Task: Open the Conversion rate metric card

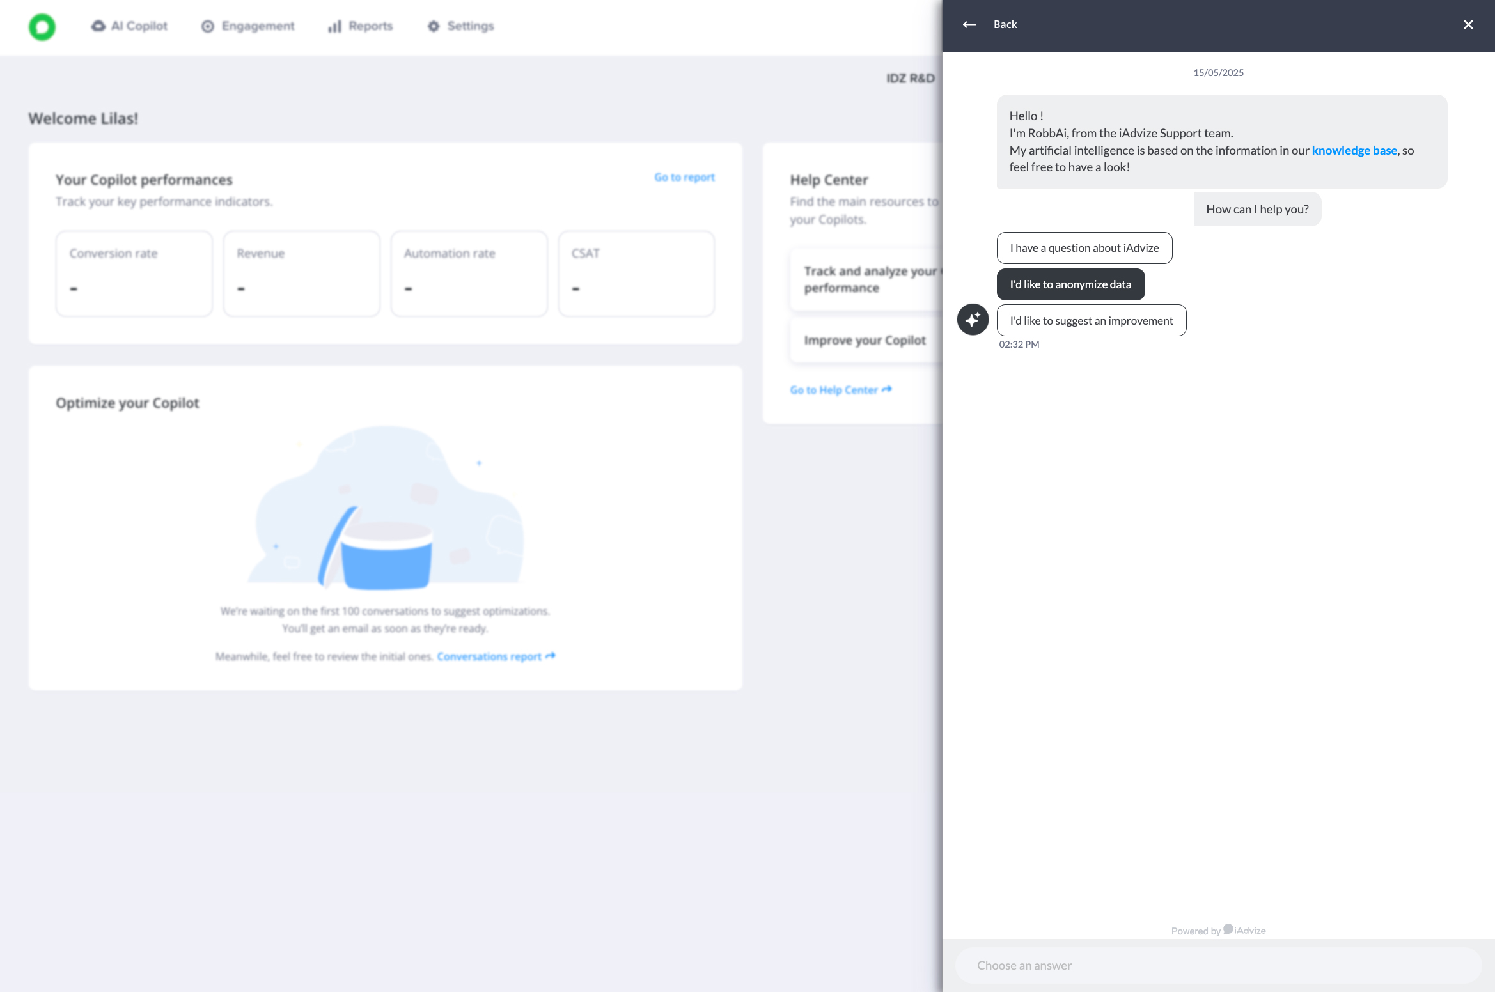Action: point(134,274)
